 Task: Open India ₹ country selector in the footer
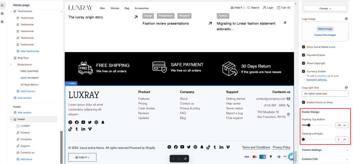[82, 157]
